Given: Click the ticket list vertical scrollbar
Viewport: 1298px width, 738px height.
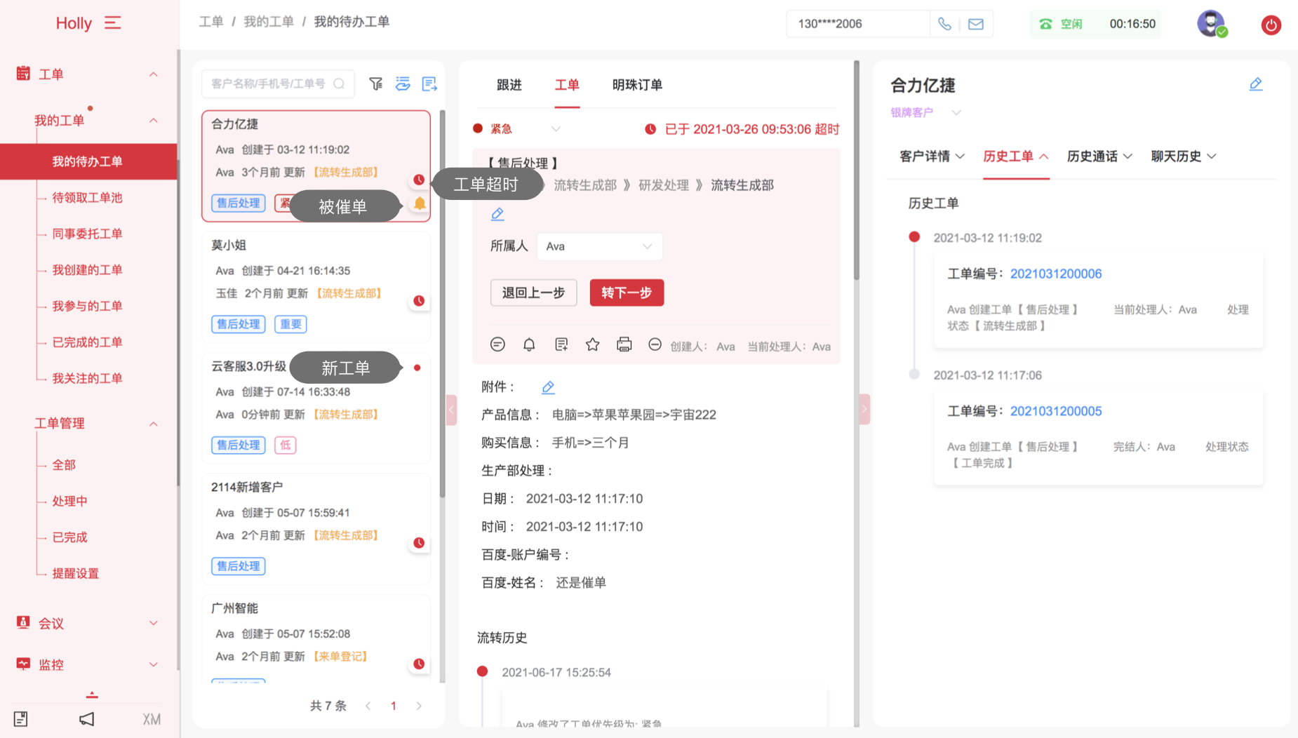Looking at the screenshot, I should click(442, 302).
